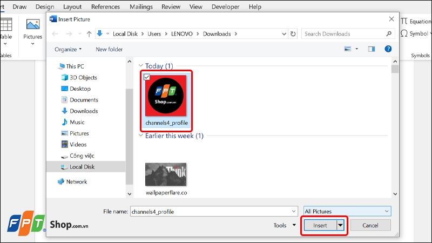Image resolution: width=432 pixels, height=243 pixels.
Task: Open the Design ribbon tab
Action: [x=45, y=6]
